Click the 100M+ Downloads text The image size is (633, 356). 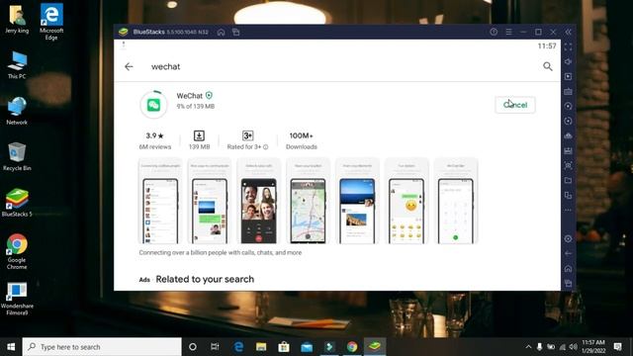tap(301, 140)
